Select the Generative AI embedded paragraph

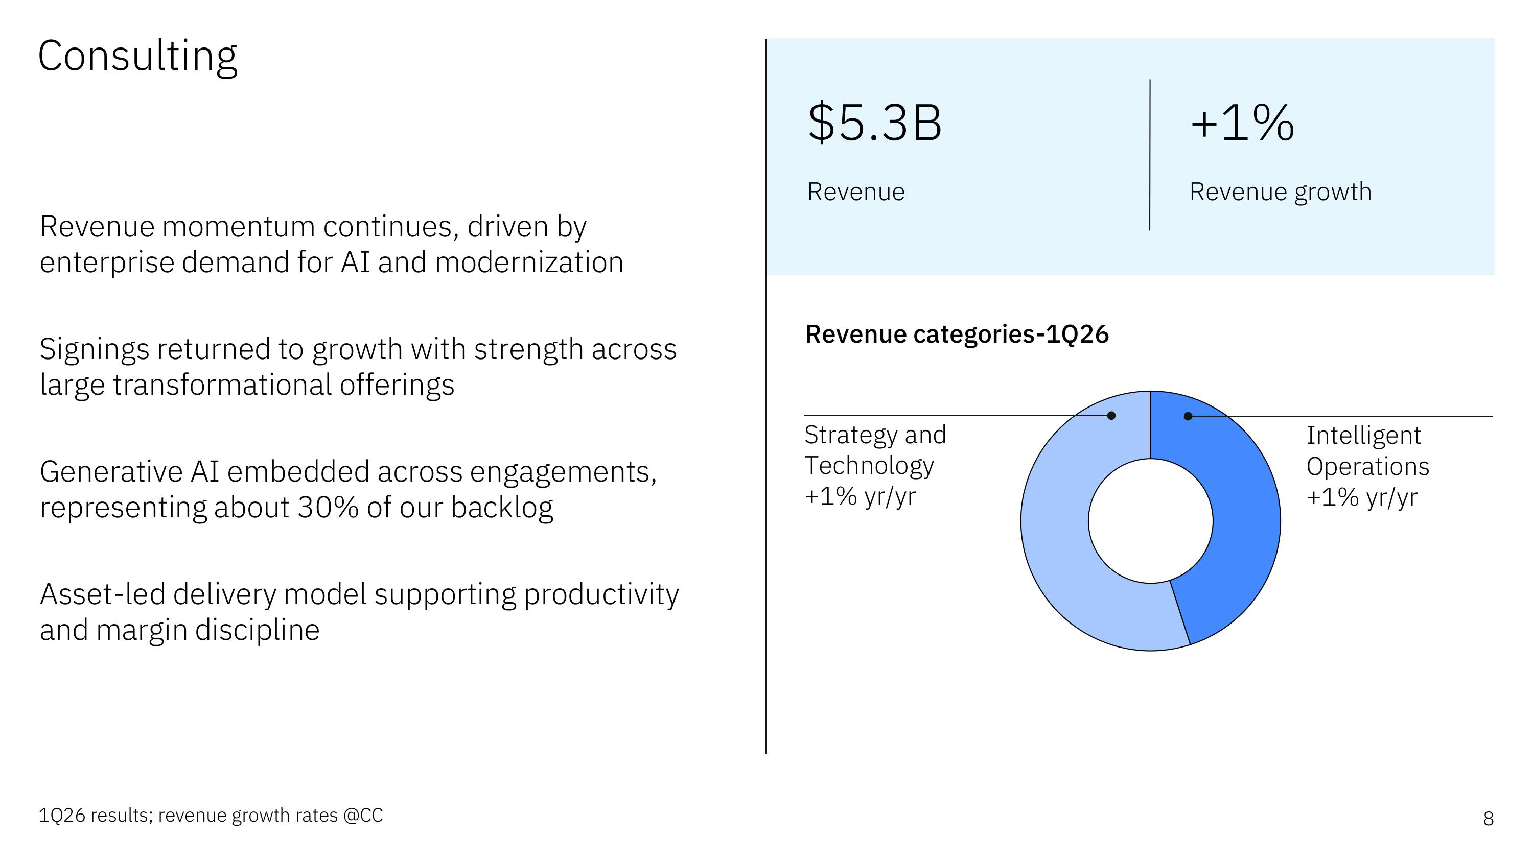(348, 489)
